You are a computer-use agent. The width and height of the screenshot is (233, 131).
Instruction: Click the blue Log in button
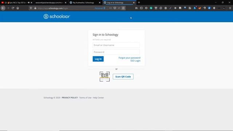click(x=98, y=59)
